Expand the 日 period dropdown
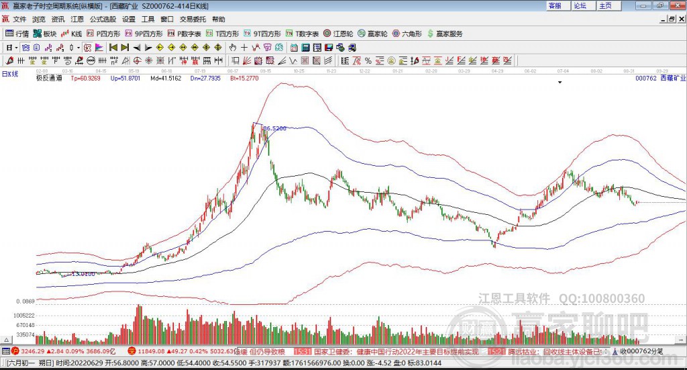 (x=16, y=48)
